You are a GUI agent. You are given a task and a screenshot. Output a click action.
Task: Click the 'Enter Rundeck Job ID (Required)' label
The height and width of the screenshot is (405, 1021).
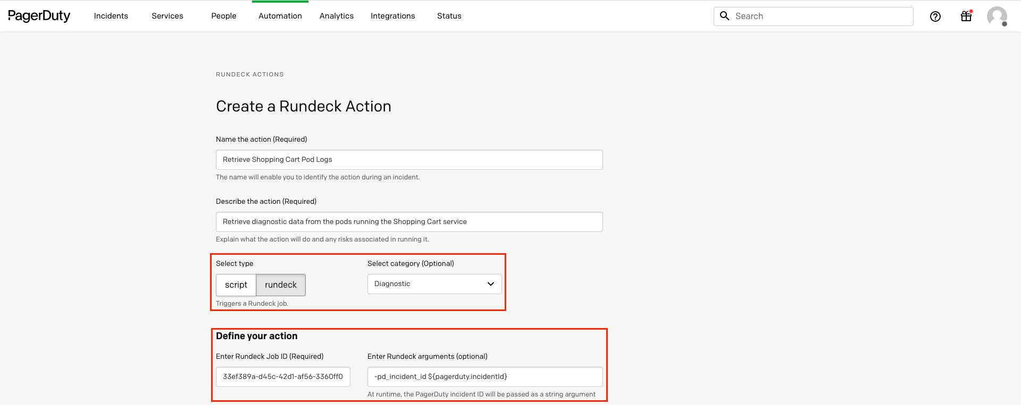270,357
